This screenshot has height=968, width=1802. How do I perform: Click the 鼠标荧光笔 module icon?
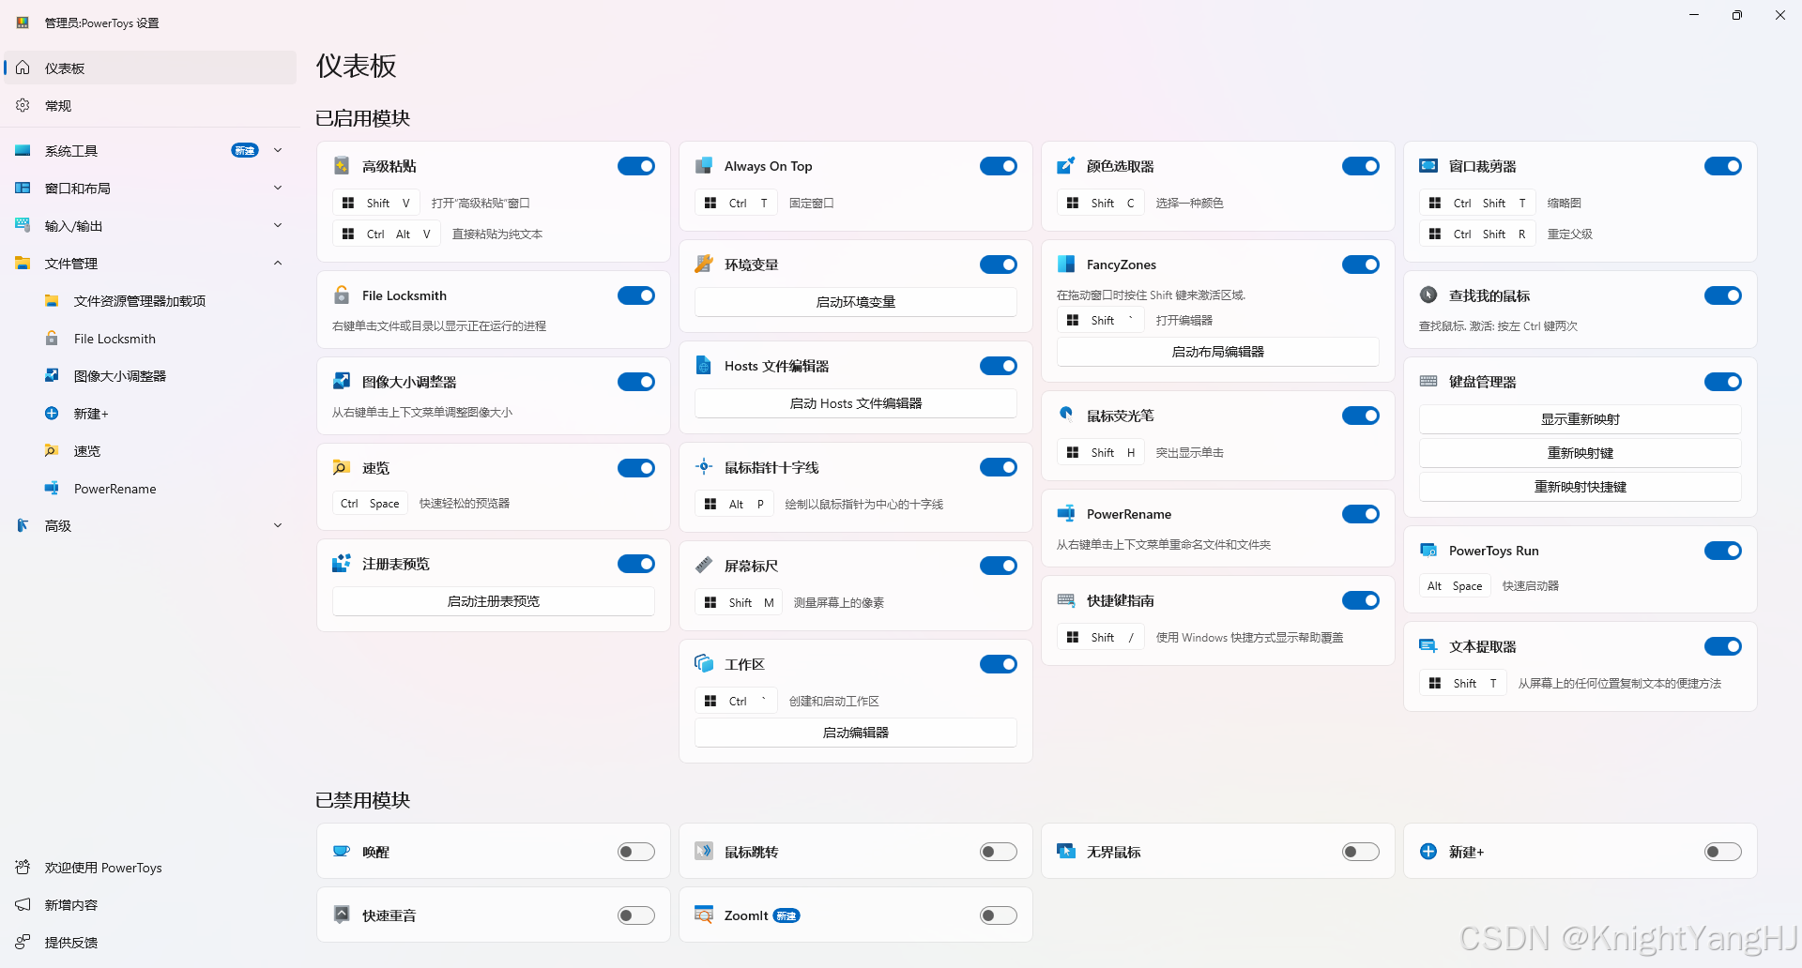pyautogui.click(x=1066, y=416)
